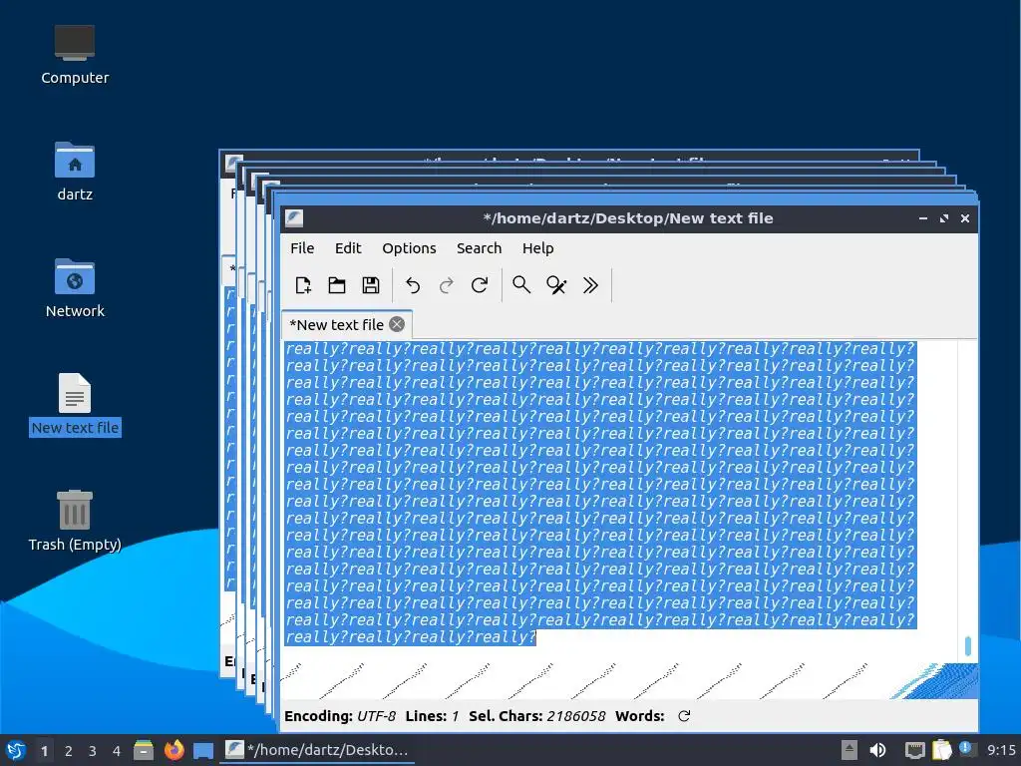The height and width of the screenshot is (766, 1021).
Task: Select the dartz home folder icon
Action: point(75,172)
